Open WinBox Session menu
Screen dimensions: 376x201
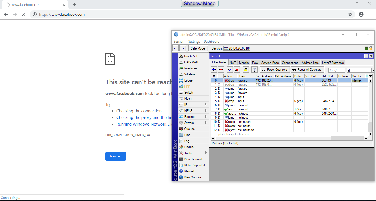coord(179,42)
